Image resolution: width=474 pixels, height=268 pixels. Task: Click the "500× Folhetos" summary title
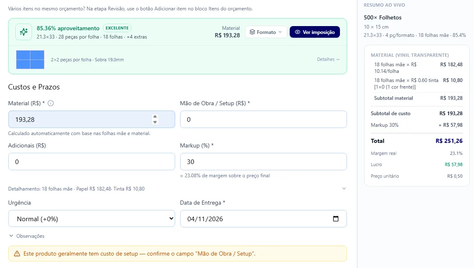pos(382,17)
